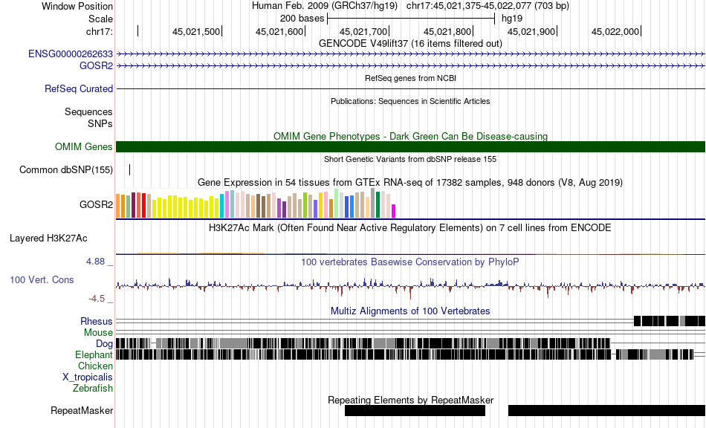
Task: Click the dark green OMIM Genes bar
Action: [411, 146]
